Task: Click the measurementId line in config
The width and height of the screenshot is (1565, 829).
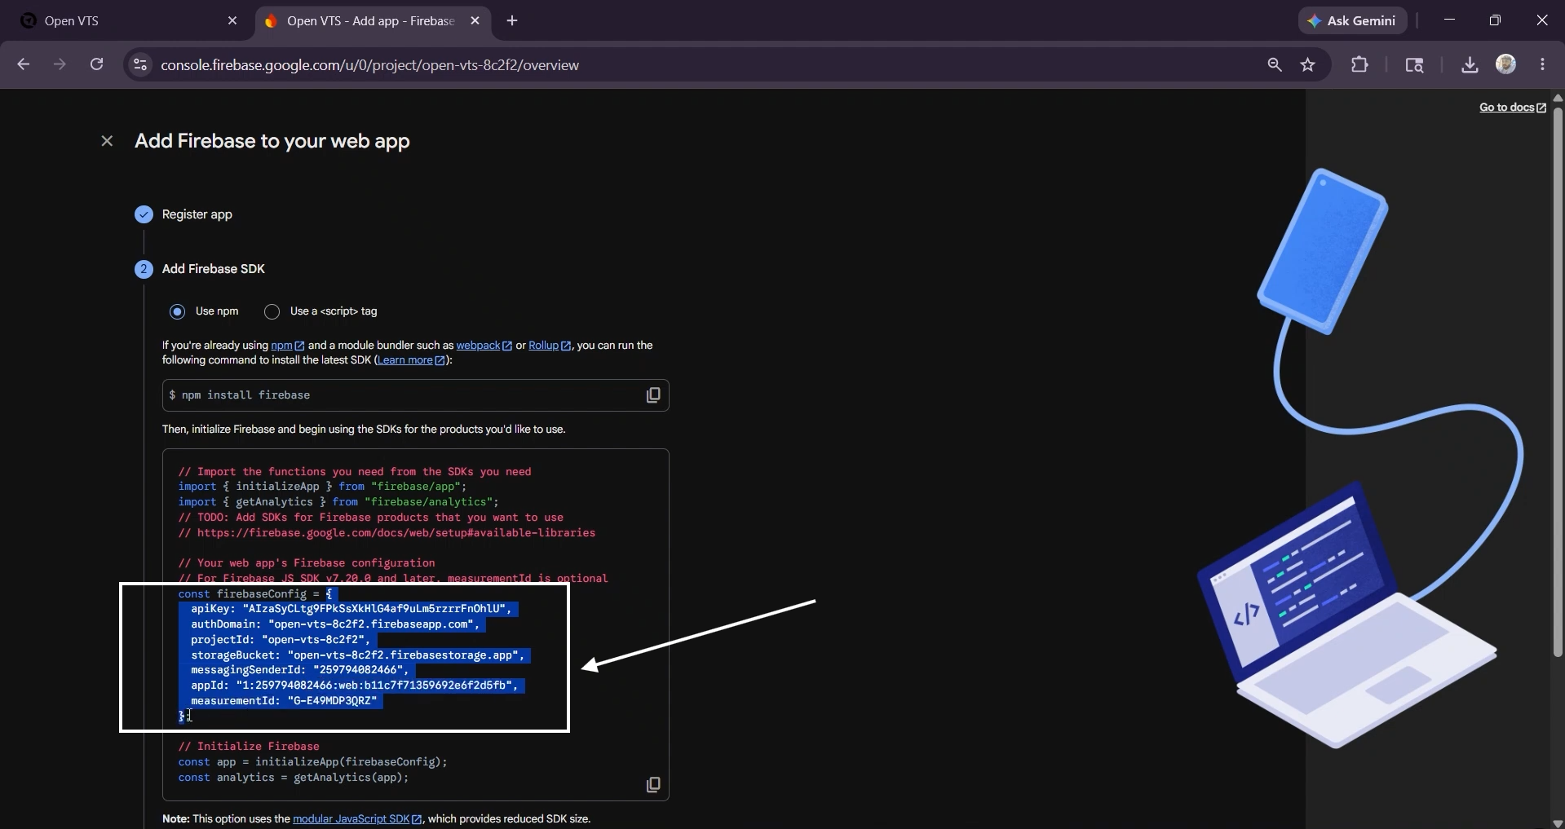Action: tap(284, 701)
